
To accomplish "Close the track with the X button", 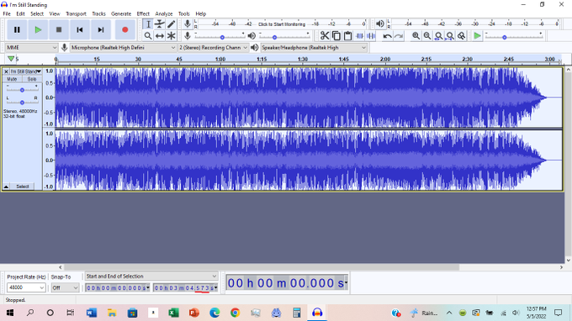I will [x=6, y=71].
